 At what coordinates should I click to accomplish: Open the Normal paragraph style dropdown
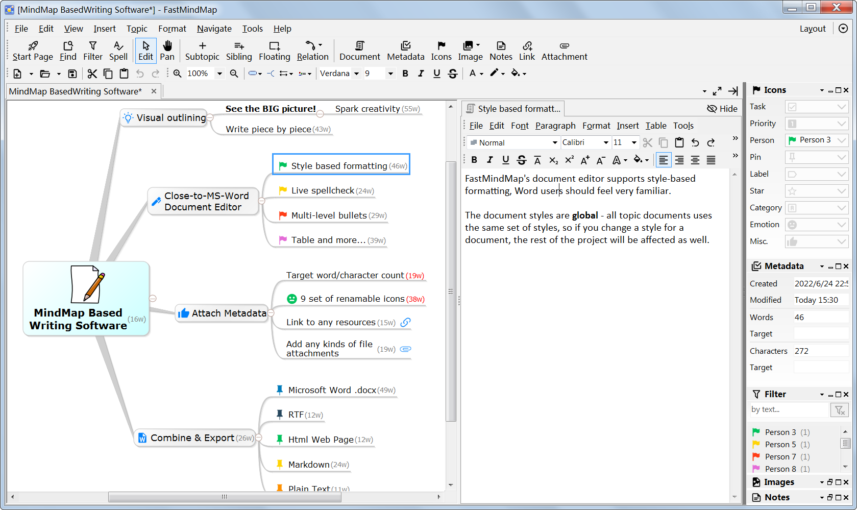pyautogui.click(x=555, y=142)
